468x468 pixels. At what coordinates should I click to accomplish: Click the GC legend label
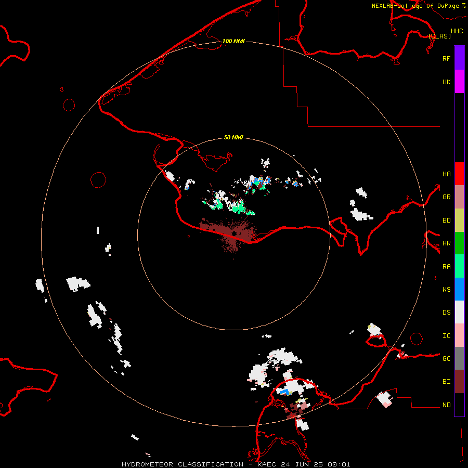pos(446,358)
